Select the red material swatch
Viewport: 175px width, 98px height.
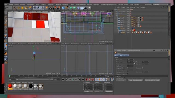(10, 87)
